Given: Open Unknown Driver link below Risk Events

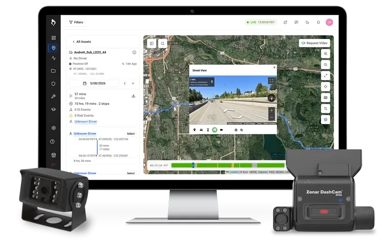Looking at the screenshot, I should tap(86, 122).
